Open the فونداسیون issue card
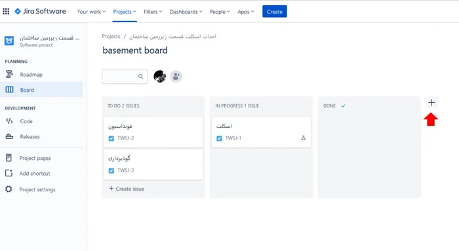The height and width of the screenshot is (251, 459). click(x=153, y=132)
